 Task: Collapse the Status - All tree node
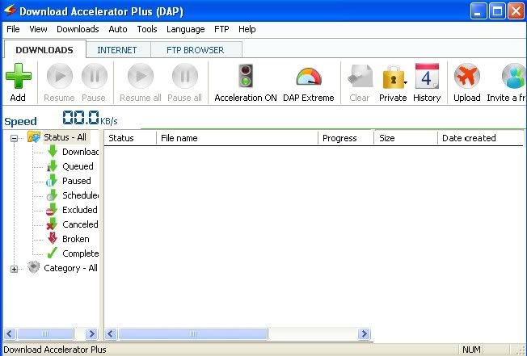point(14,138)
